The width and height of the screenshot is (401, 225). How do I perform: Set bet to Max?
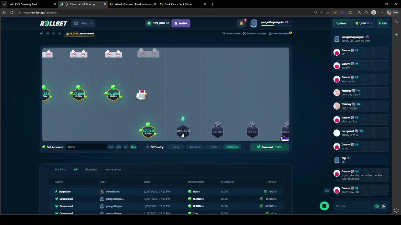click(133, 147)
